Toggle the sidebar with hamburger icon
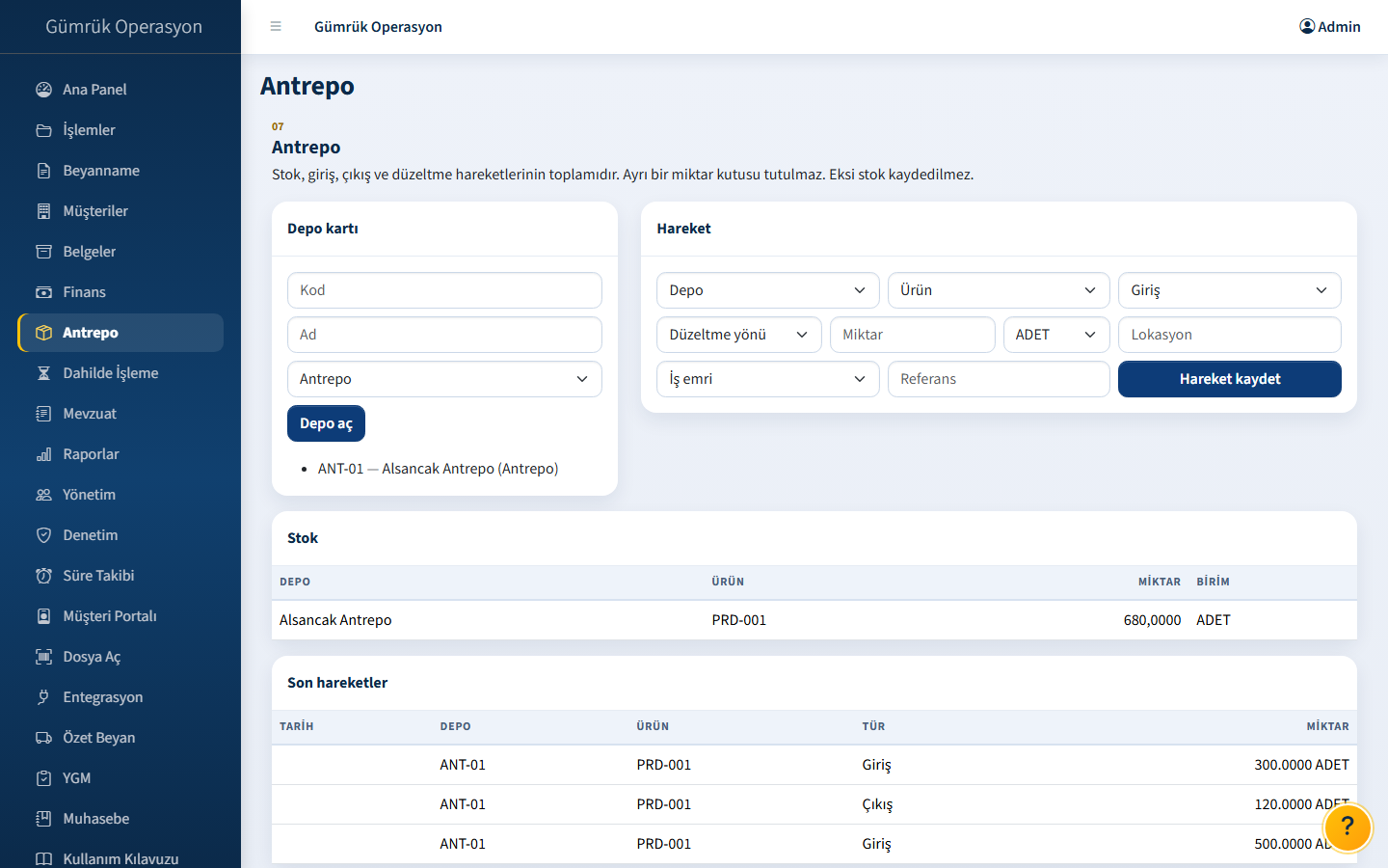1388x868 pixels. click(276, 27)
